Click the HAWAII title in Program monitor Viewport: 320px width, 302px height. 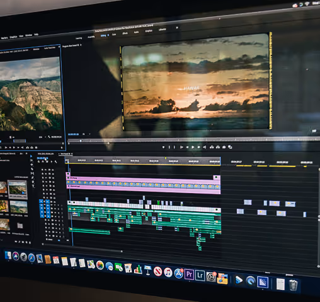click(x=191, y=88)
